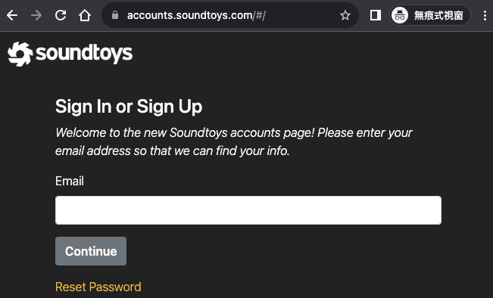Bookmark this page with the star icon
Screen dimensions: 493x298
click(345, 15)
